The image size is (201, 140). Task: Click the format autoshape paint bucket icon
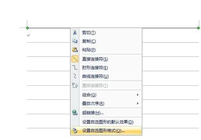tap(75, 131)
